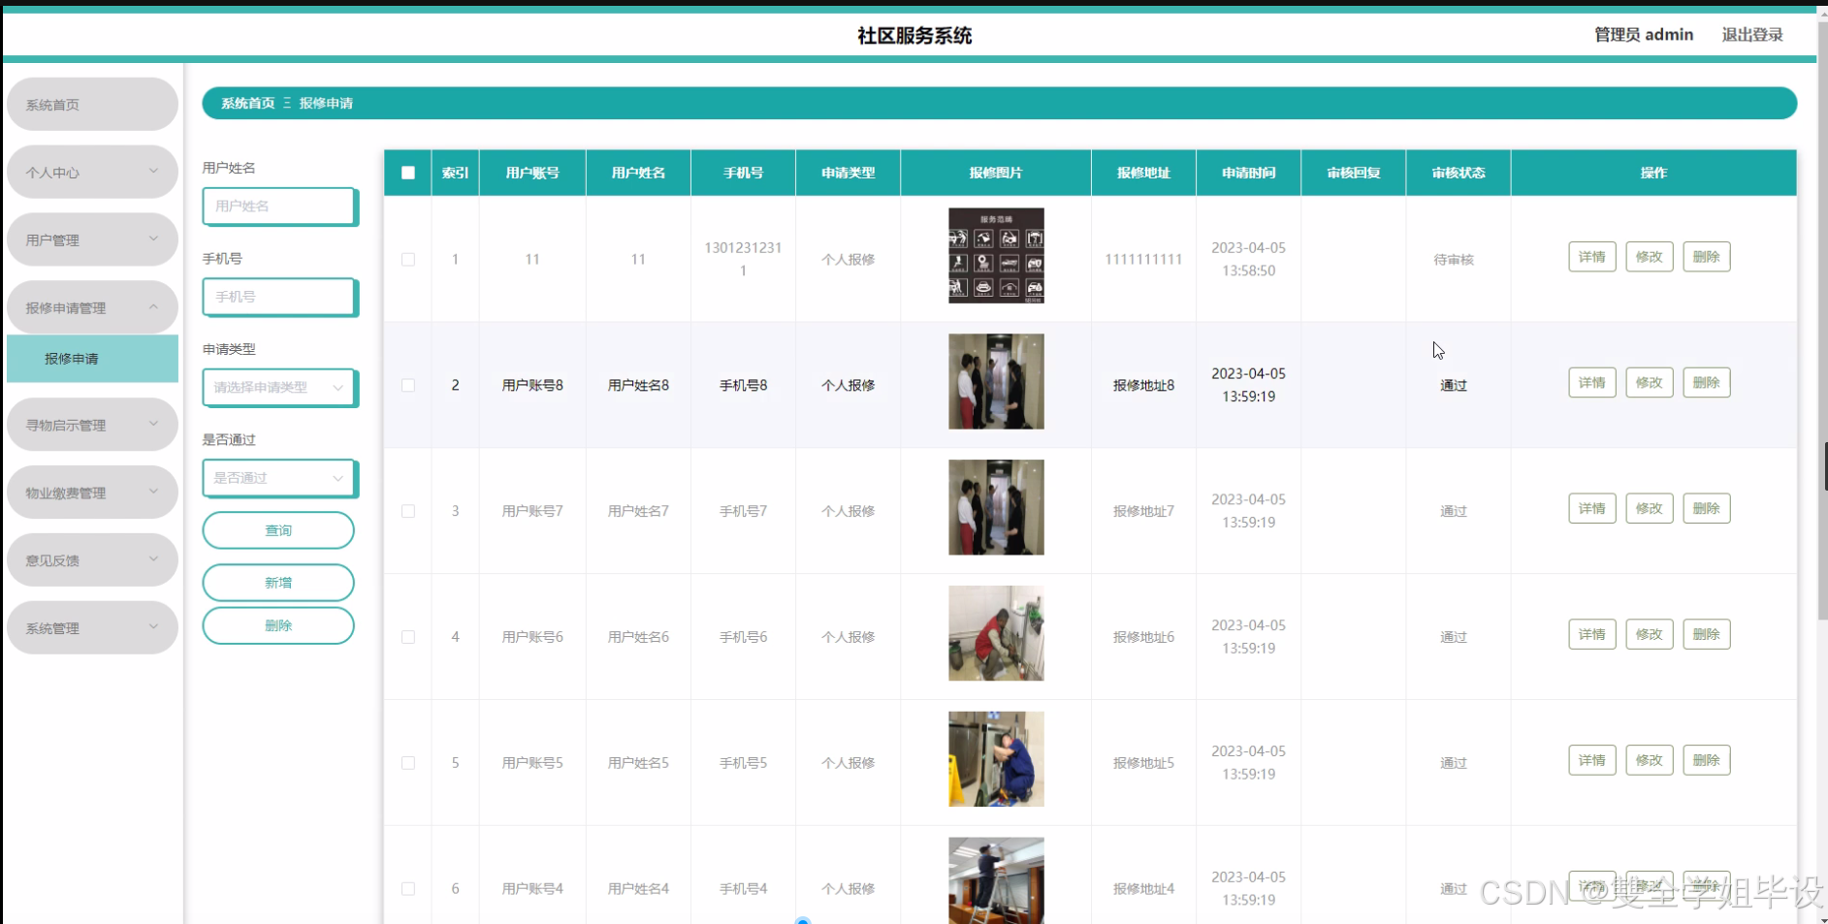Expand the 物业缴费管理 section
Image resolution: width=1828 pixels, height=924 pixels.
[x=92, y=492]
